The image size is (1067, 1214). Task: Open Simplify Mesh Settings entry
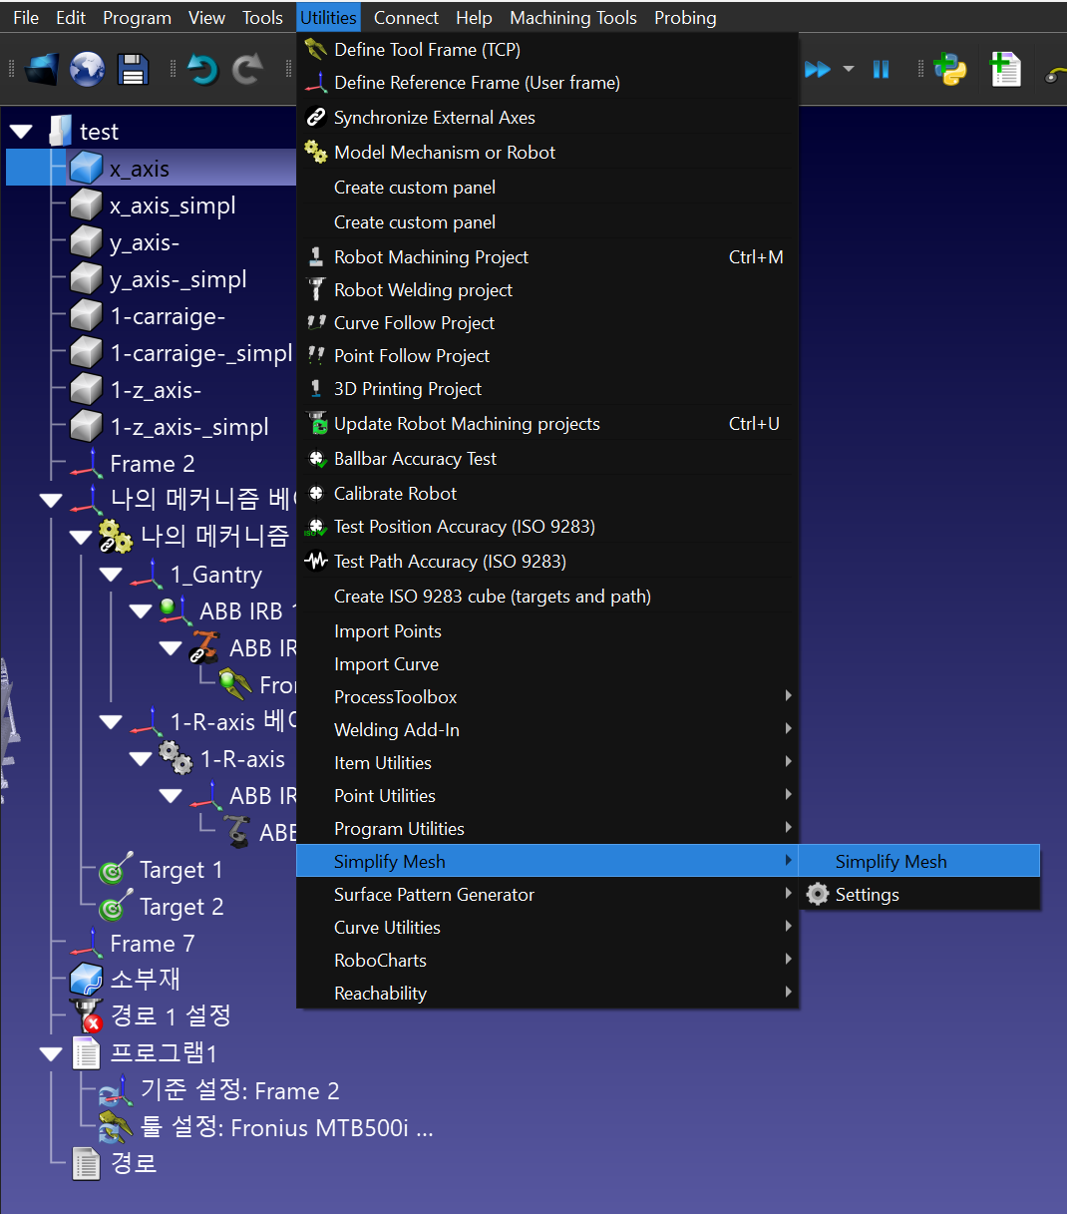coord(867,895)
